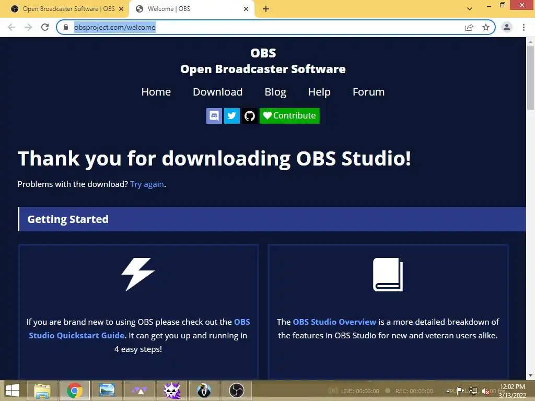535x401 pixels.
Task: Select the Welcome | OBS tab
Action: click(191, 9)
